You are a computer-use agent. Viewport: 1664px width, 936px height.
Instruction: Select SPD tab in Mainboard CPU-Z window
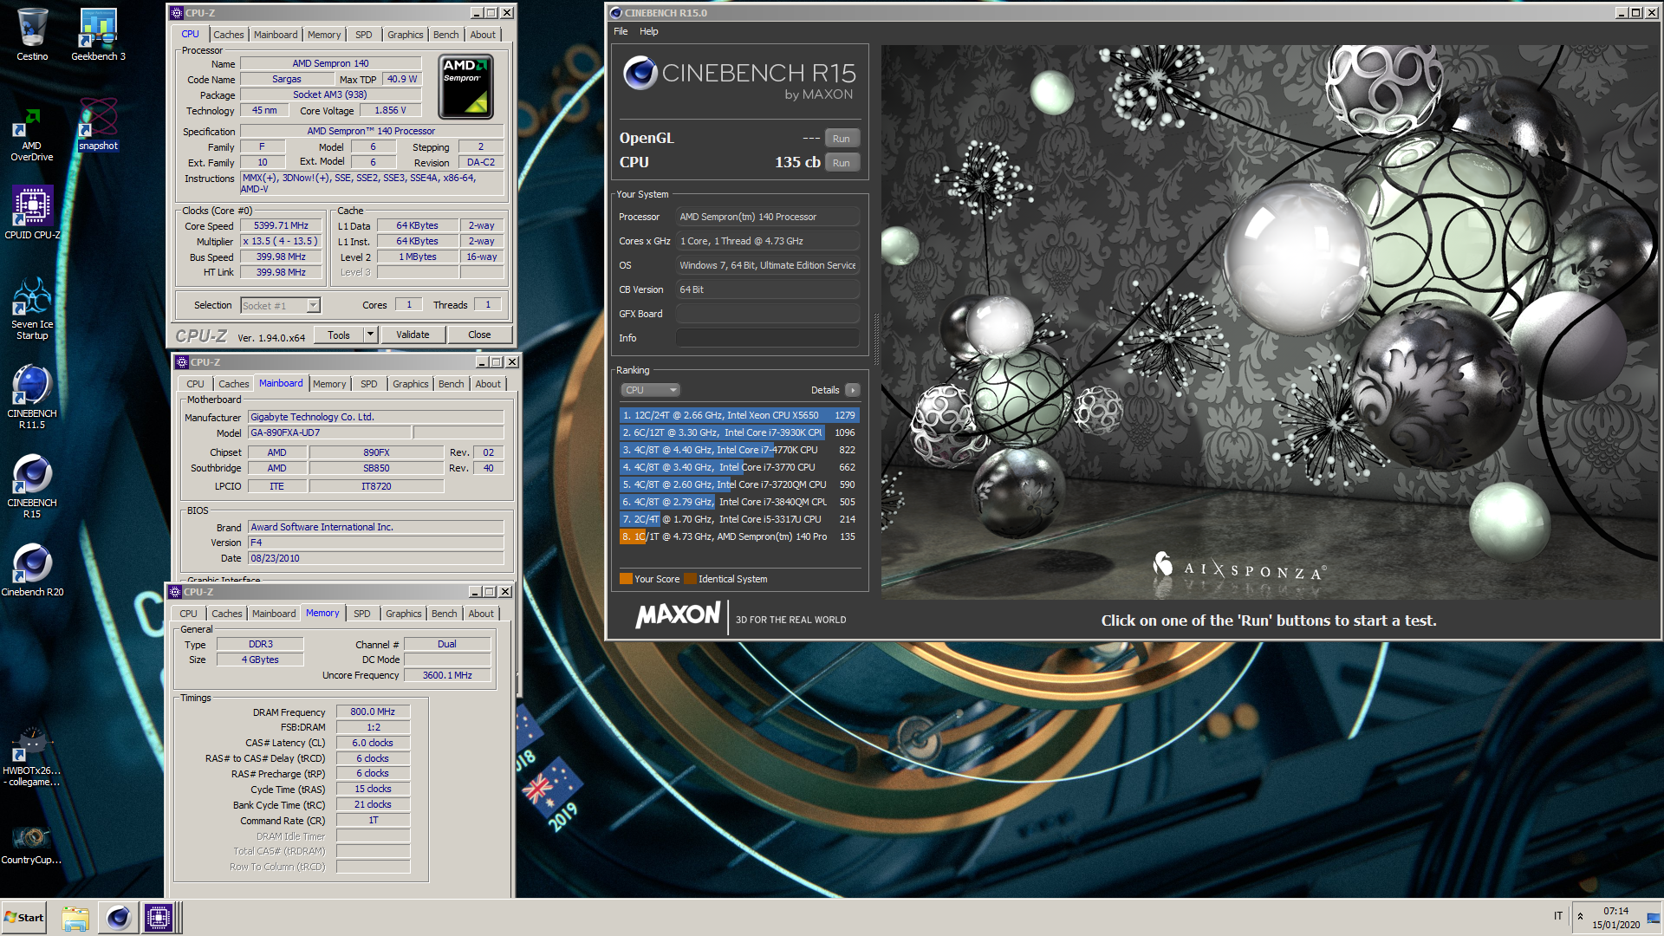tap(369, 384)
